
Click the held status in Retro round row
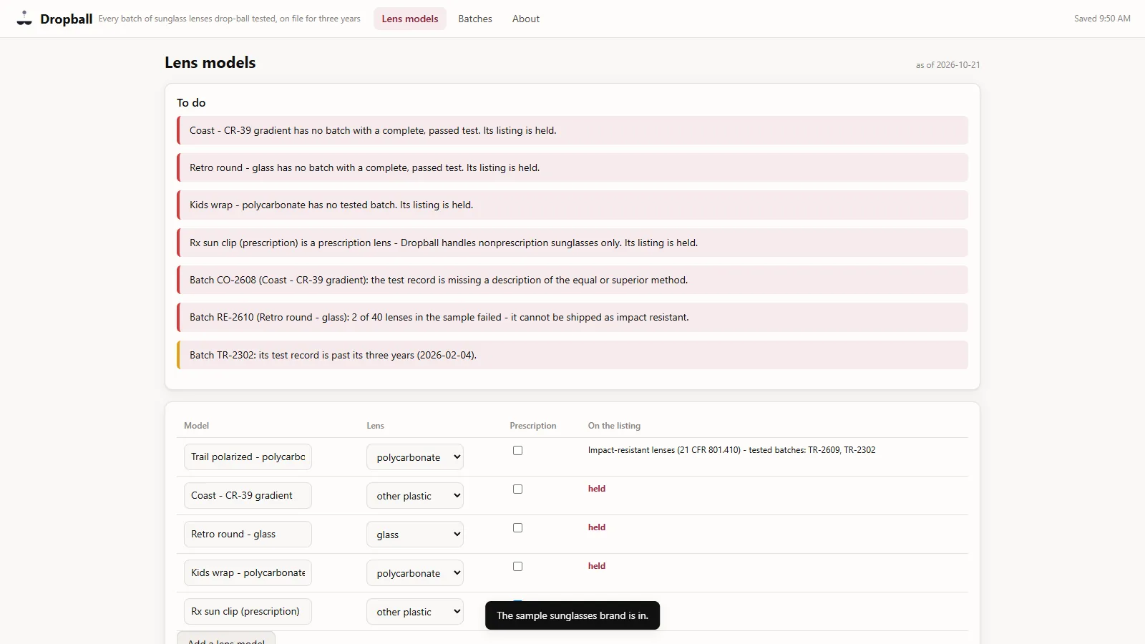pyautogui.click(x=597, y=527)
